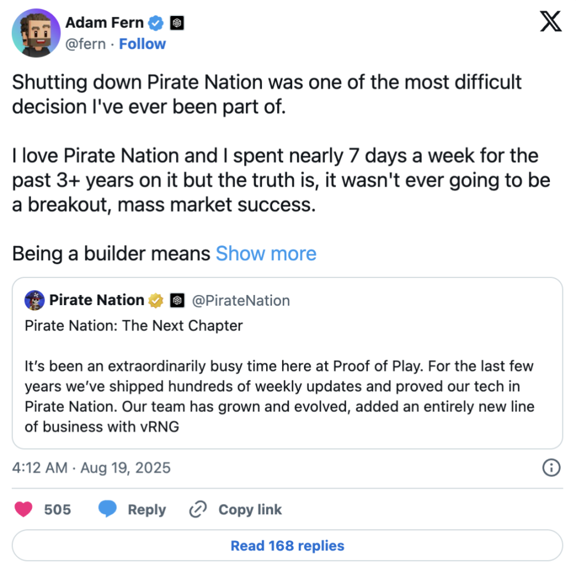Open the Read 168 replies button
Image resolution: width=576 pixels, height=573 pixels.
pos(287,546)
